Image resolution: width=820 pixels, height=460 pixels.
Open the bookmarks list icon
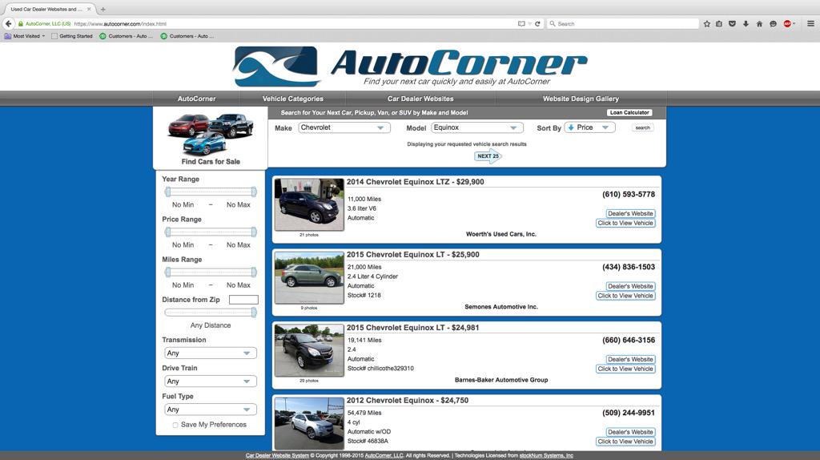point(719,23)
